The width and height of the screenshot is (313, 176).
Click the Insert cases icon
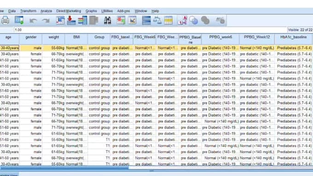point(121,20)
